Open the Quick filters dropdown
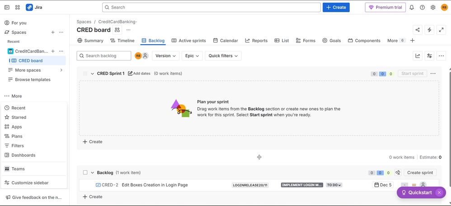 point(223,56)
